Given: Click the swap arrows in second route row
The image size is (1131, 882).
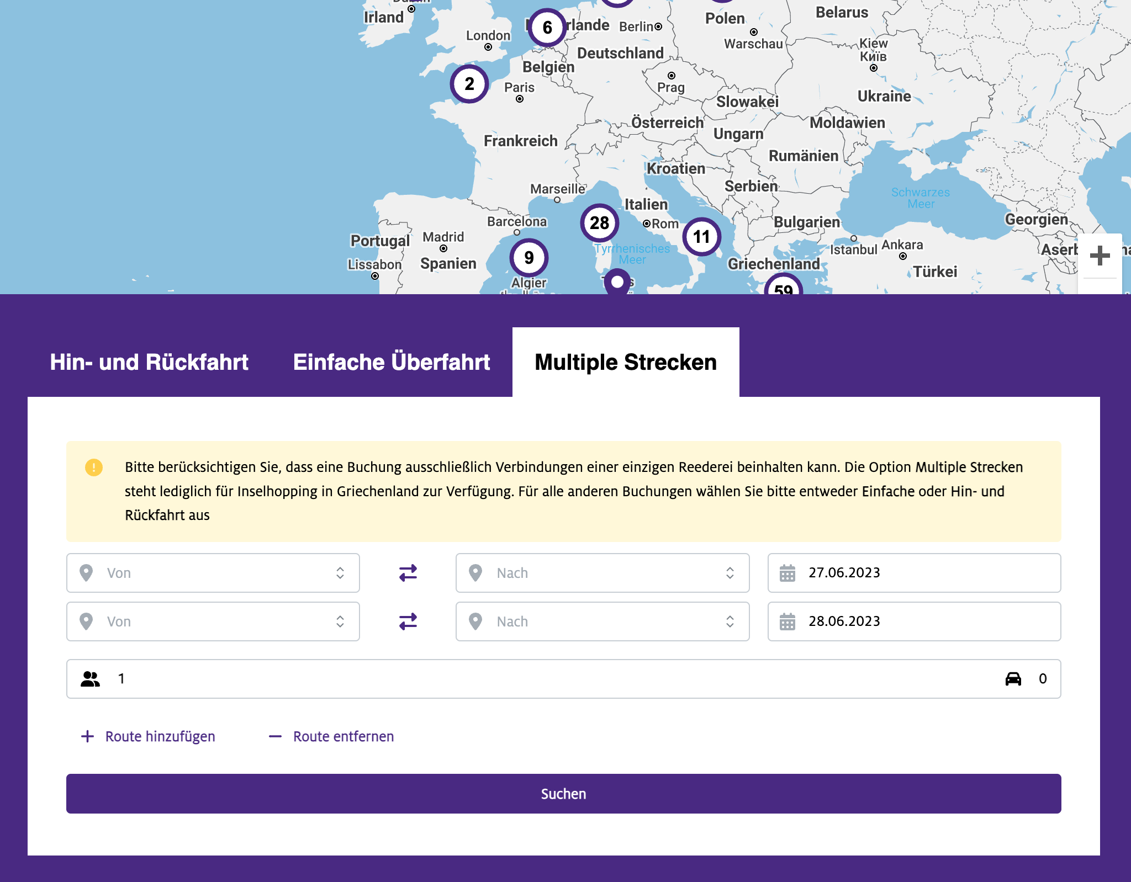Looking at the screenshot, I should [408, 621].
